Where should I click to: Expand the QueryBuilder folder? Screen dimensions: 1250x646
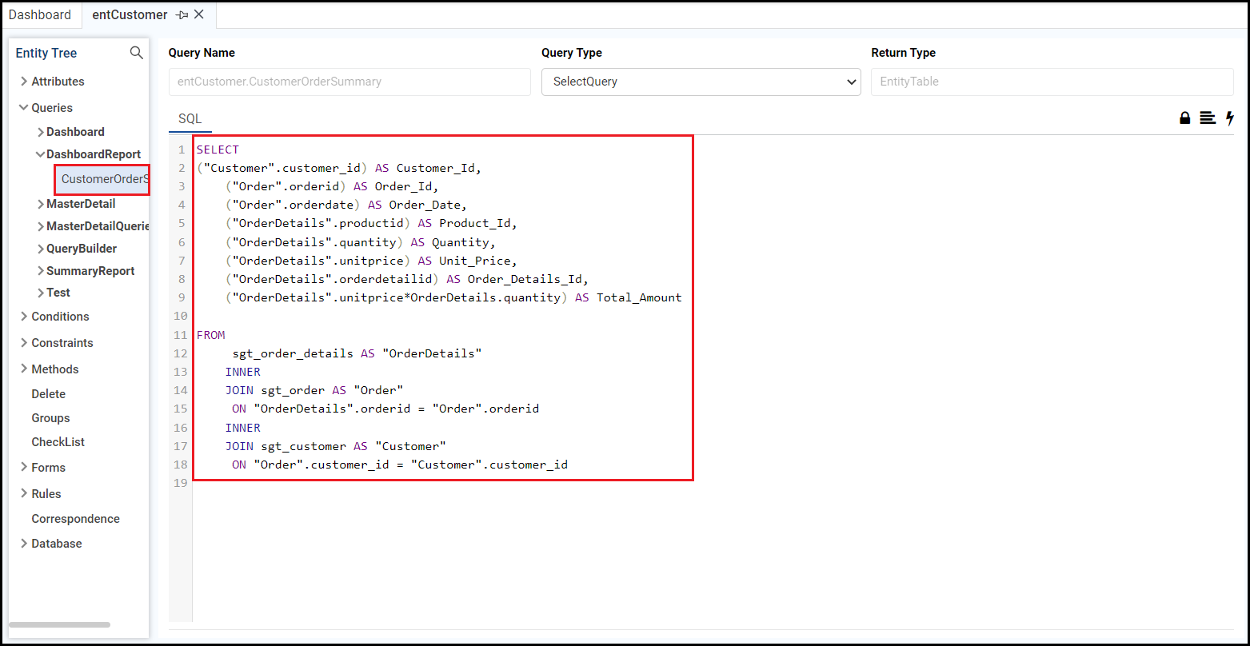(x=40, y=249)
